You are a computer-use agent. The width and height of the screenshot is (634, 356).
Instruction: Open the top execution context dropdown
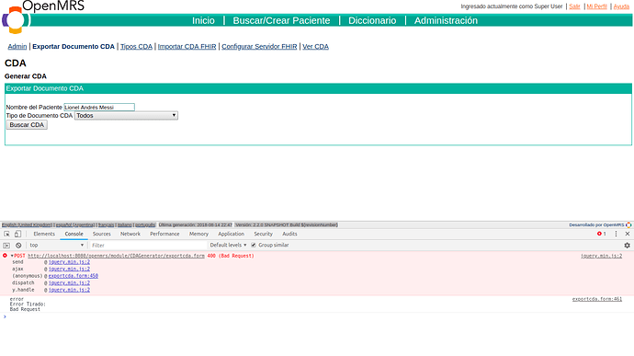click(56, 246)
